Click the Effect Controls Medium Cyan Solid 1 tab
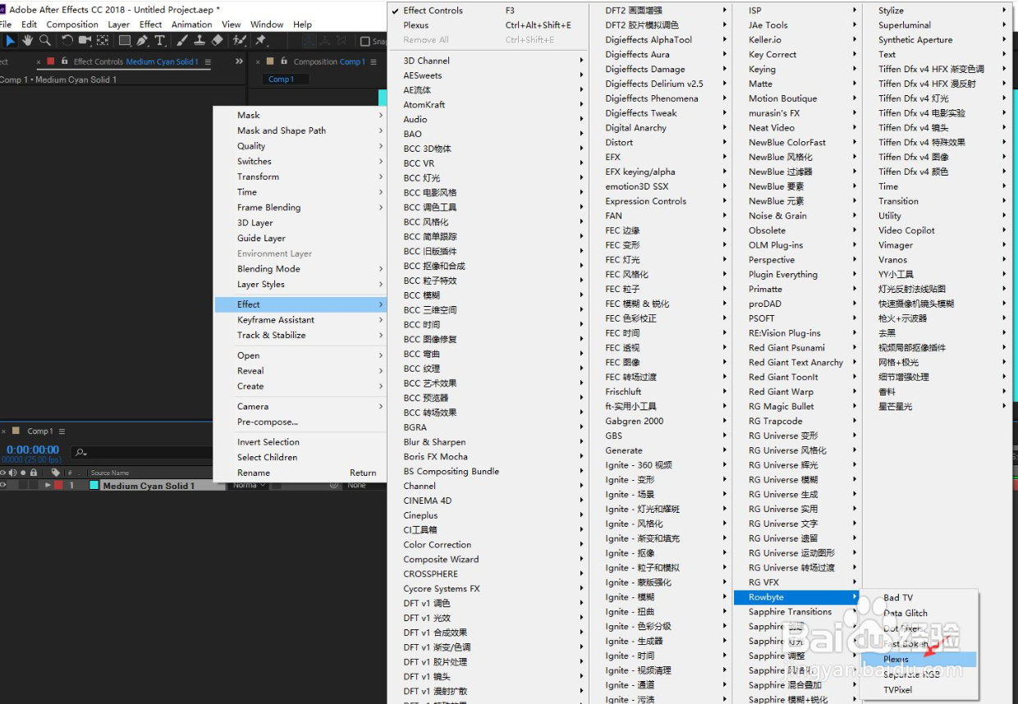The width and height of the screenshot is (1018, 704). (x=135, y=62)
